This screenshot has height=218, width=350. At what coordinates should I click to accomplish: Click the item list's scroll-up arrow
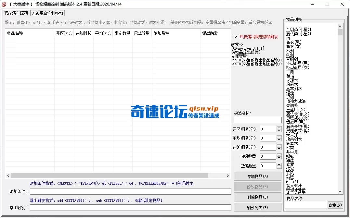(x=340, y=26)
